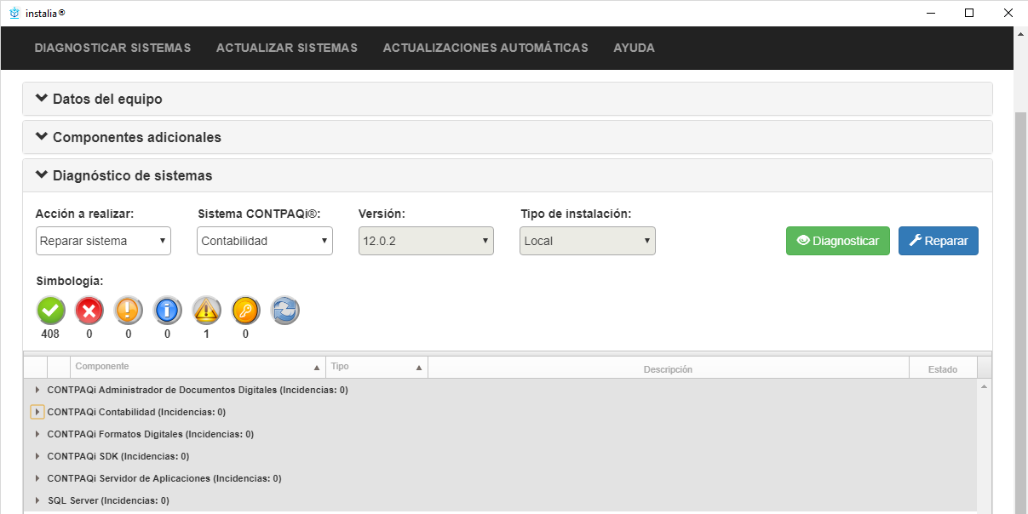Click the orange exclamation symbology icon

coord(129,311)
